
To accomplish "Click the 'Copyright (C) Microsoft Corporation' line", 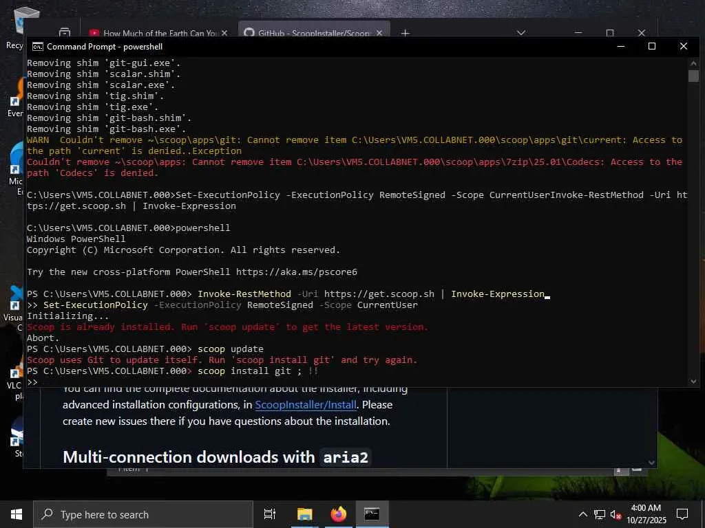I will [x=183, y=250].
